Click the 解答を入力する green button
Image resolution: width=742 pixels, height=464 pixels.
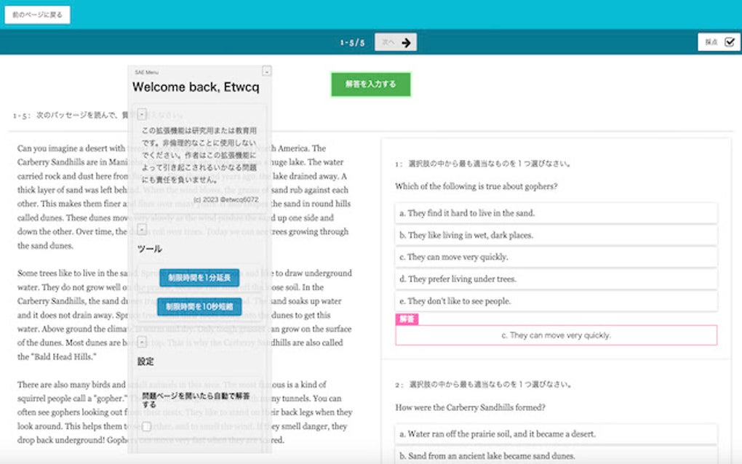[x=371, y=84]
